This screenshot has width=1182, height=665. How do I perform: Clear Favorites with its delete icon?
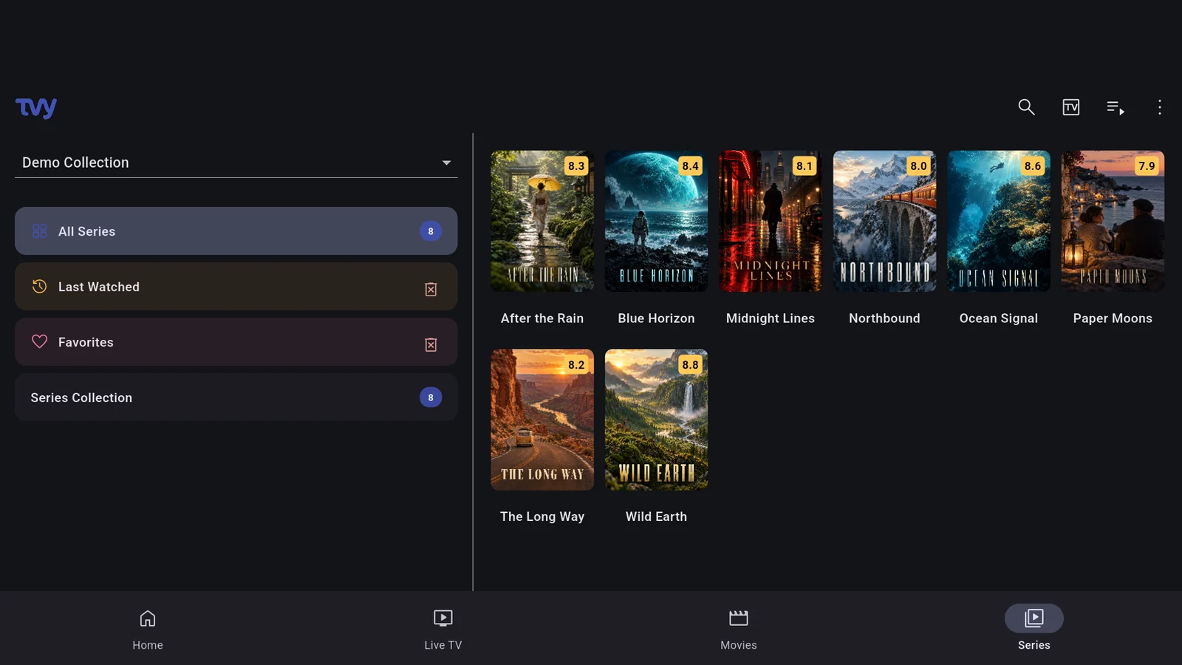click(x=431, y=344)
